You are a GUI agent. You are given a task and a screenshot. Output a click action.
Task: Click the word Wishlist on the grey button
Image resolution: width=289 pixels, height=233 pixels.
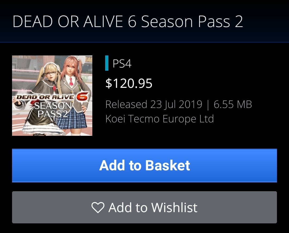174,208
